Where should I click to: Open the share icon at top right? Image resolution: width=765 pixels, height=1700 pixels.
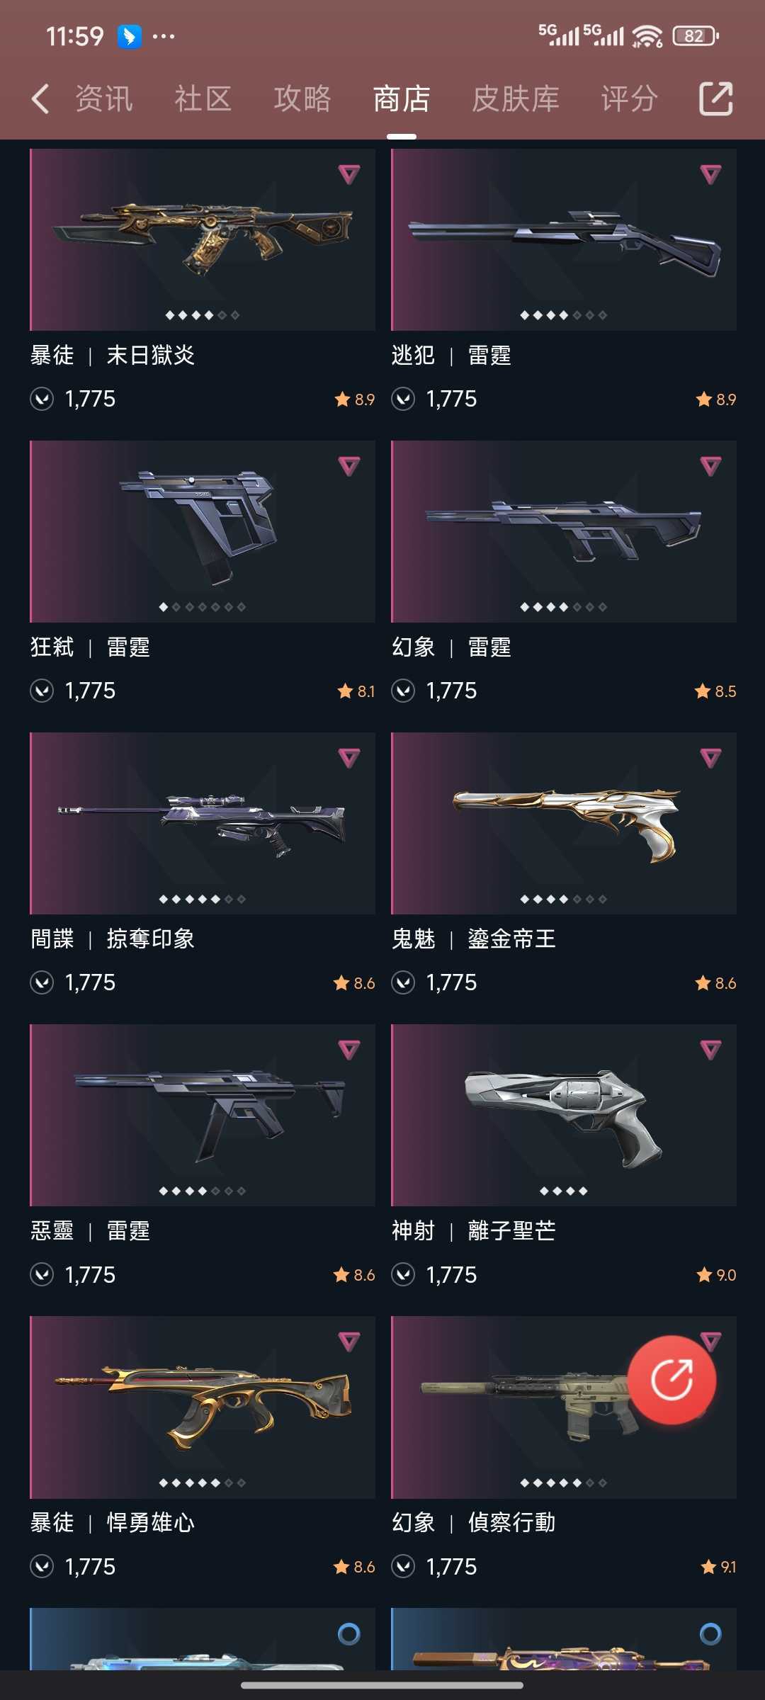pos(715,98)
